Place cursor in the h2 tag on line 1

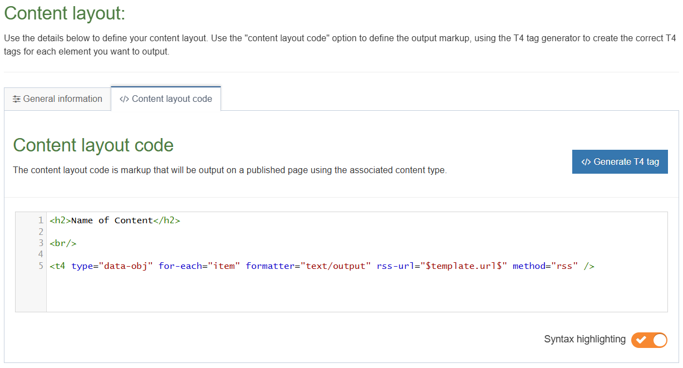(x=60, y=220)
